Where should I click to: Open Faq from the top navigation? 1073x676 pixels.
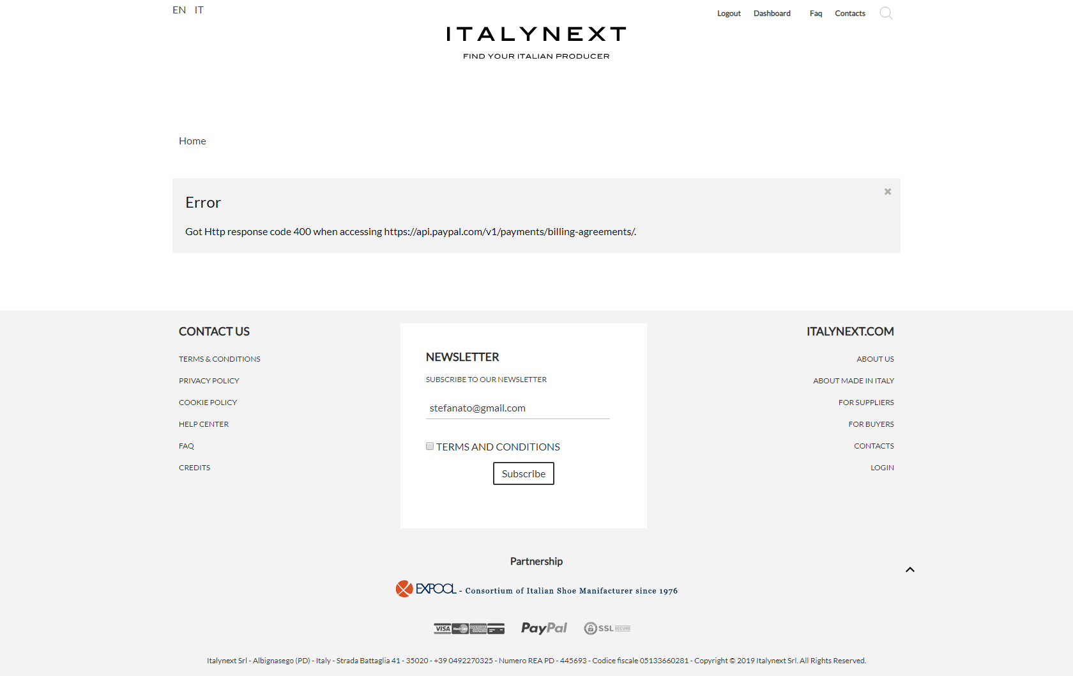pos(816,13)
